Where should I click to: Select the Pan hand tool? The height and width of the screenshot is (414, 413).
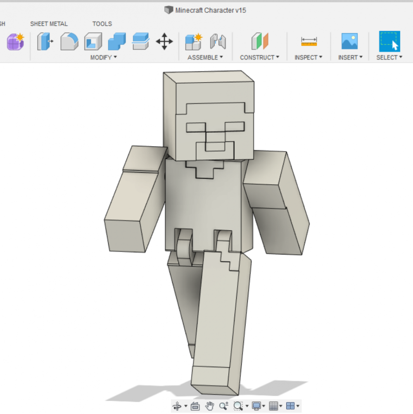click(209, 406)
